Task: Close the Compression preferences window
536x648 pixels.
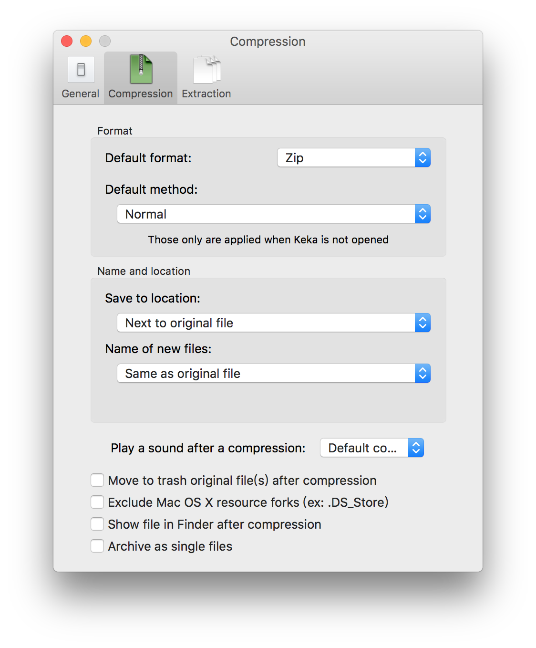Action: pos(67,42)
